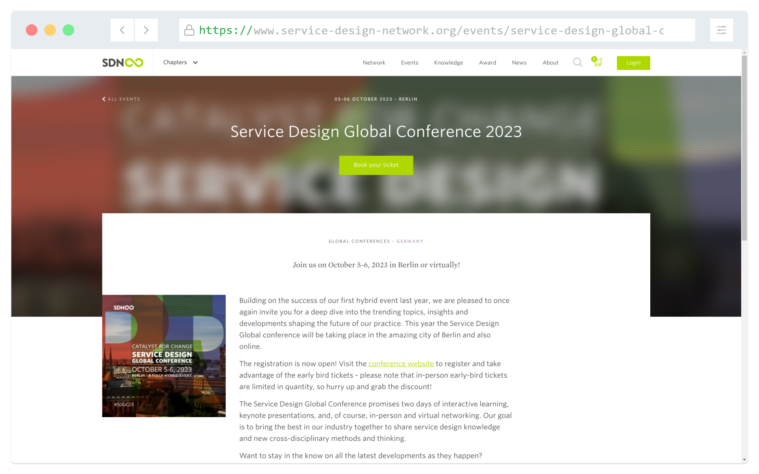Click the page vertical scrollbar thumb
The image size is (759, 474).
pyautogui.click(x=744, y=148)
